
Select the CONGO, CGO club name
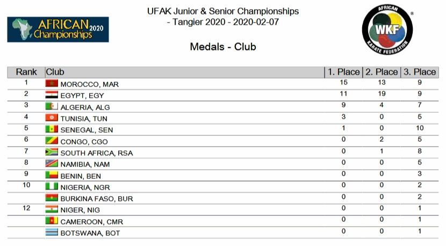pyautogui.click(x=84, y=142)
